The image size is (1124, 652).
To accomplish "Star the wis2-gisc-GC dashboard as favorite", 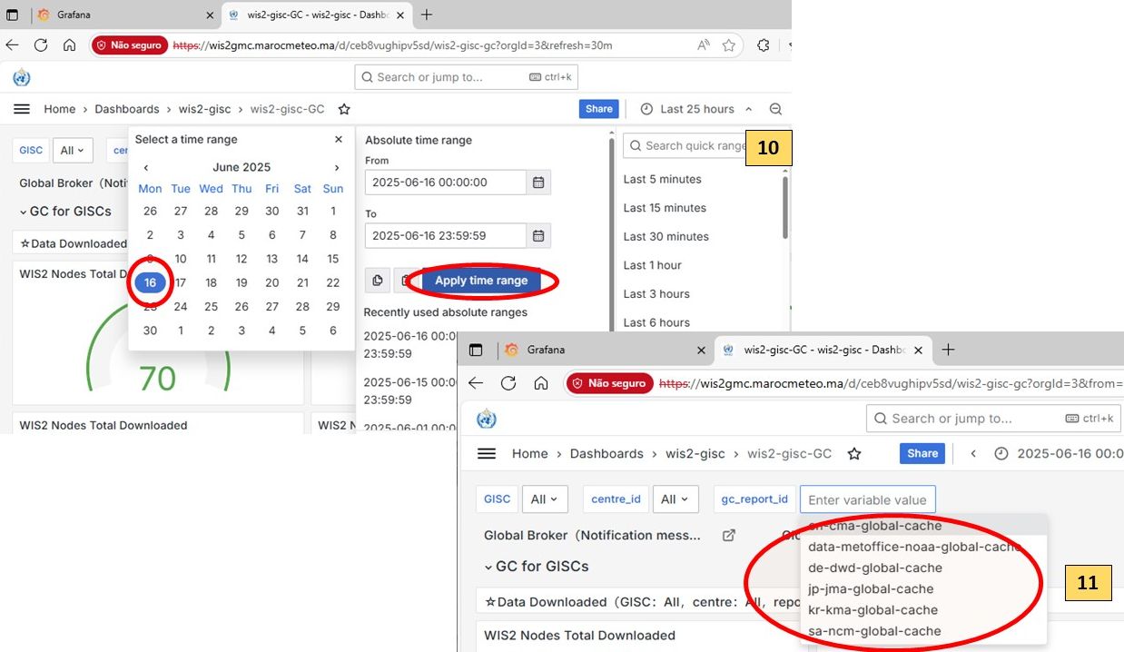I will 344,109.
